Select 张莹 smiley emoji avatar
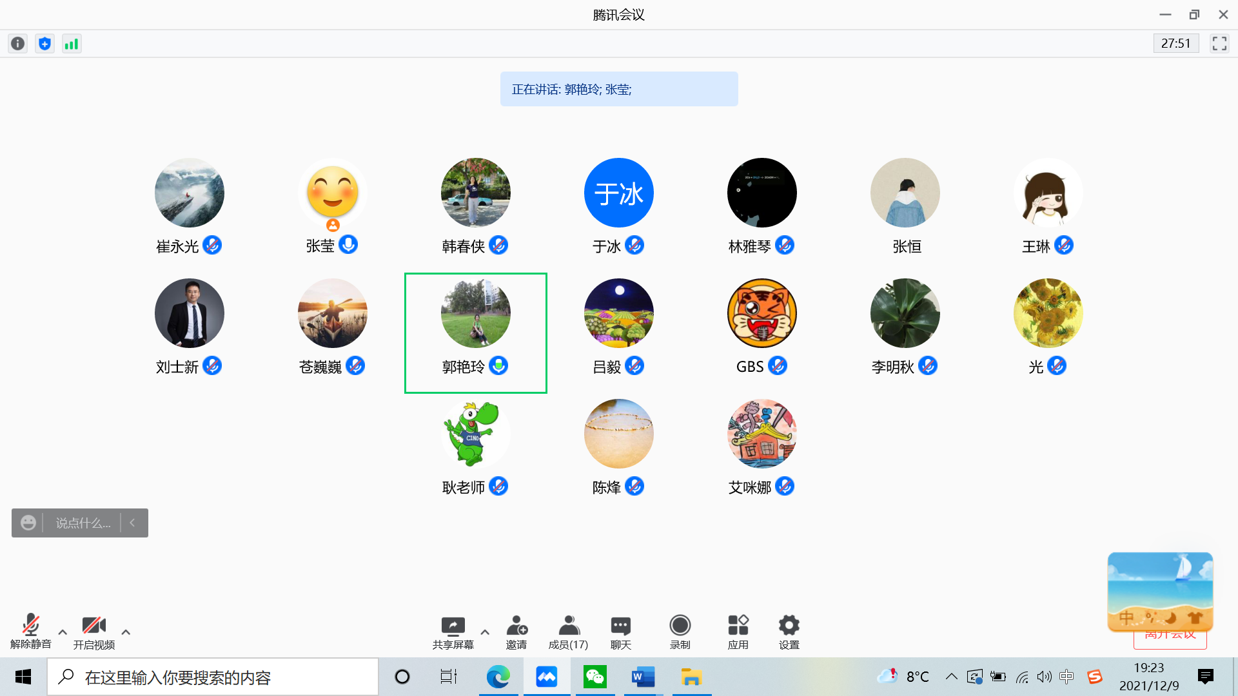 click(x=333, y=193)
